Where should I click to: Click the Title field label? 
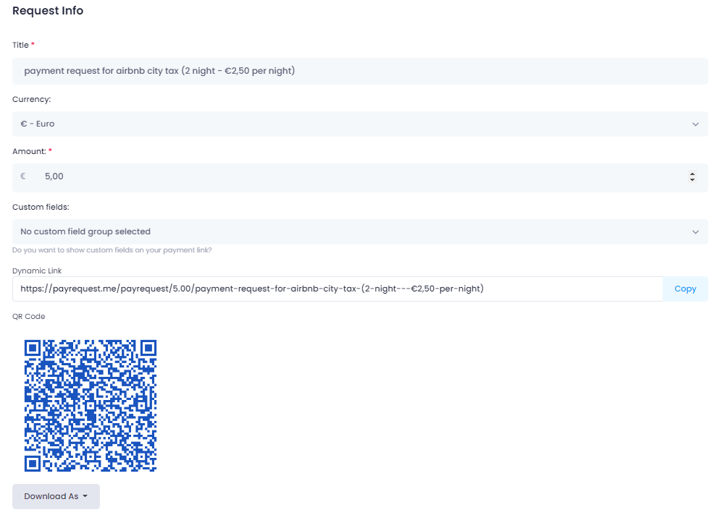(20, 45)
